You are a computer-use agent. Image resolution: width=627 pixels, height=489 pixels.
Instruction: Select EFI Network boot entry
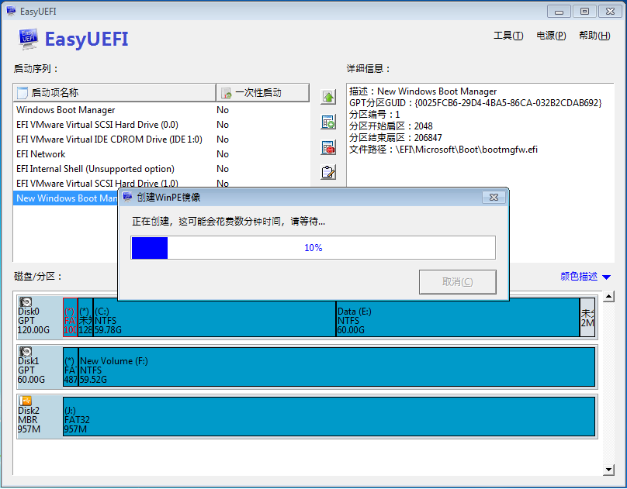tap(41, 154)
